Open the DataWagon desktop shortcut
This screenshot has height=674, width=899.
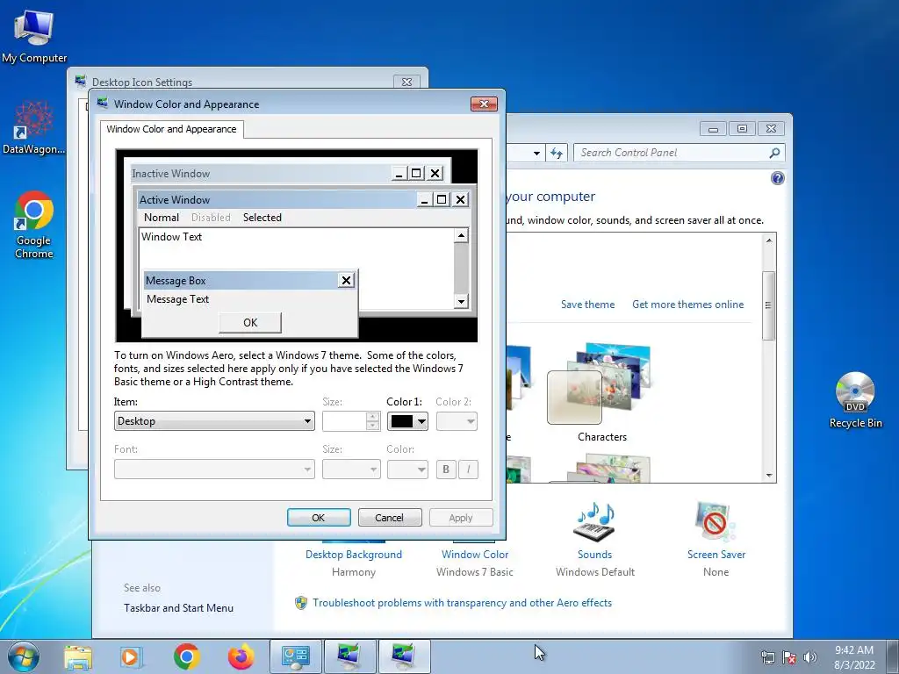point(34,128)
